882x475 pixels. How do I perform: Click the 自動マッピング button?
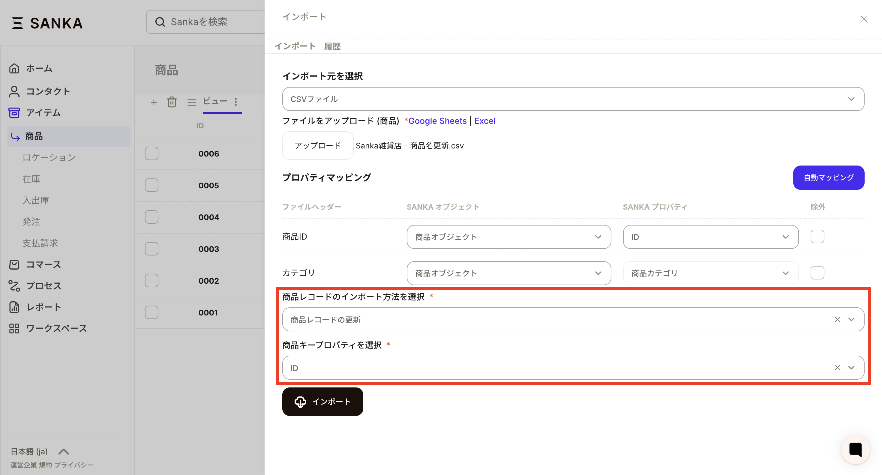[x=828, y=178]
